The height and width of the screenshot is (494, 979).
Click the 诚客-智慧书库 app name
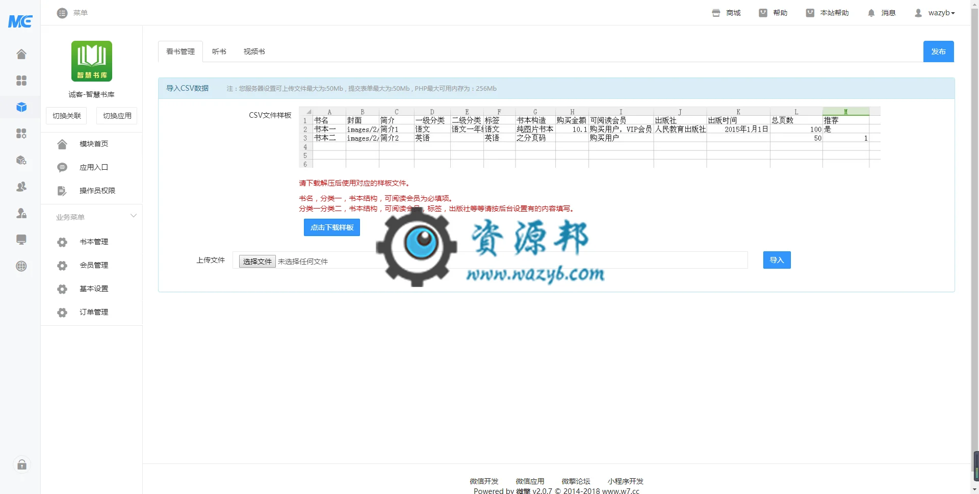pos(92,94)
